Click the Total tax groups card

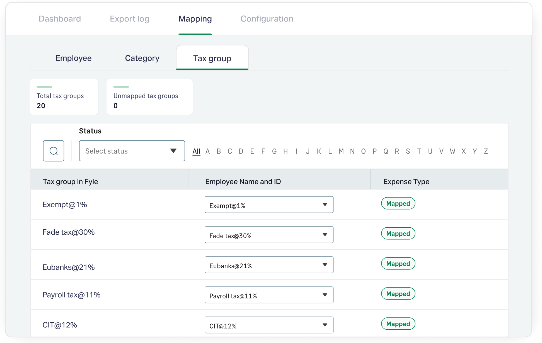tap(64, 97)
